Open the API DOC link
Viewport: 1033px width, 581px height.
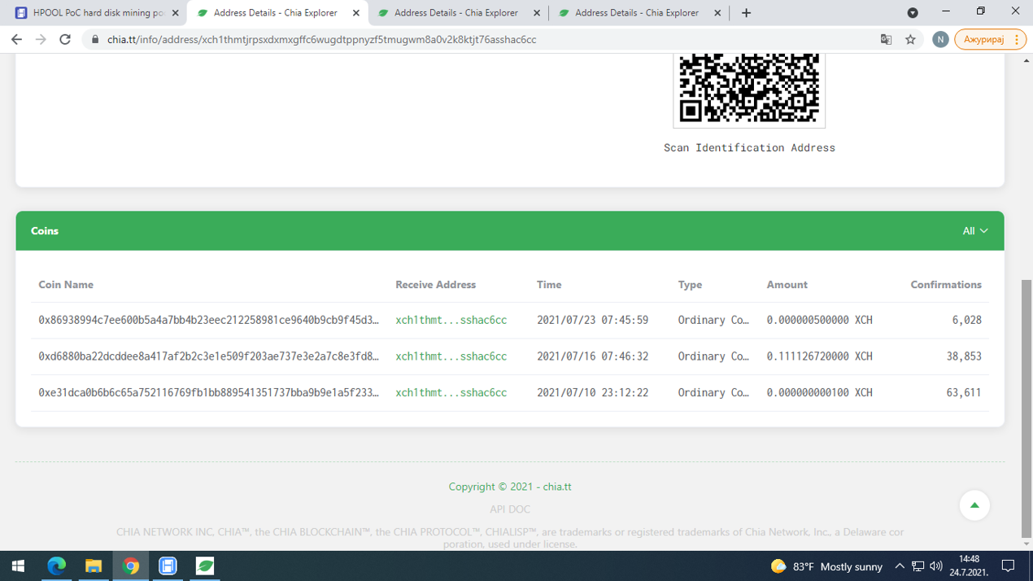(x=510, y=509)
